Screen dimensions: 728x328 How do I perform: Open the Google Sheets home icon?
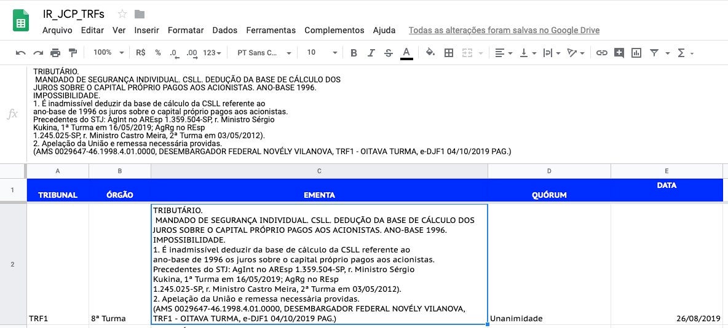(x=21, y=21)
